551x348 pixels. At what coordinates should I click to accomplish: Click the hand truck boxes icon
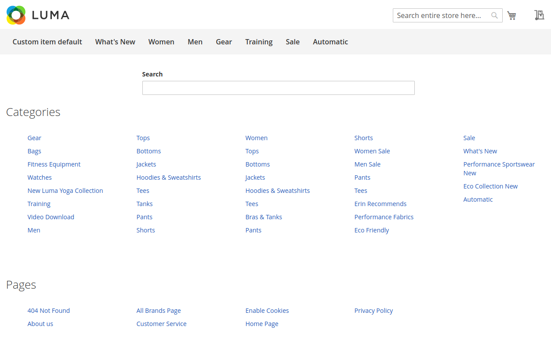coord(539,15)
